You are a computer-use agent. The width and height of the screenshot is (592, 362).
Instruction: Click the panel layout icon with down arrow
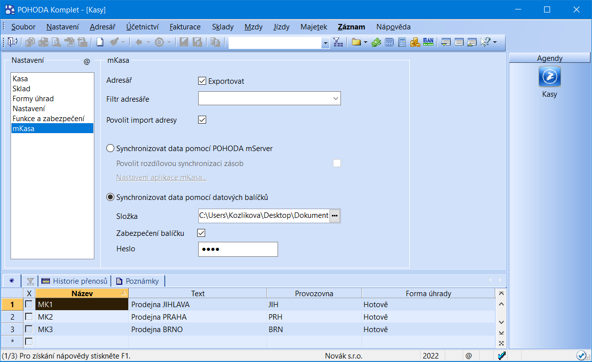point(446,42)
